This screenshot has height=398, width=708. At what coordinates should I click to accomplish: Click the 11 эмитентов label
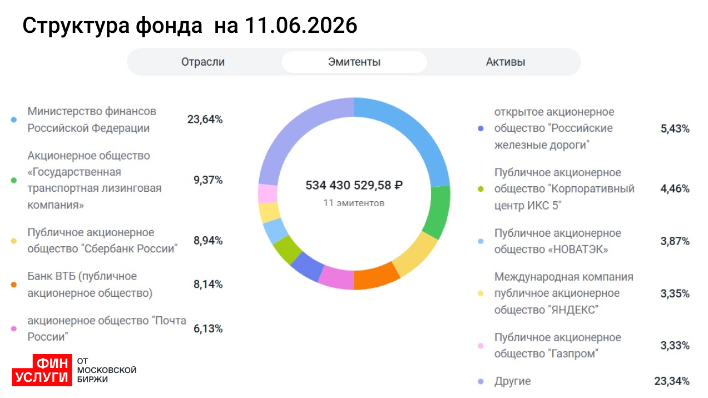click(x=354, y=203)
